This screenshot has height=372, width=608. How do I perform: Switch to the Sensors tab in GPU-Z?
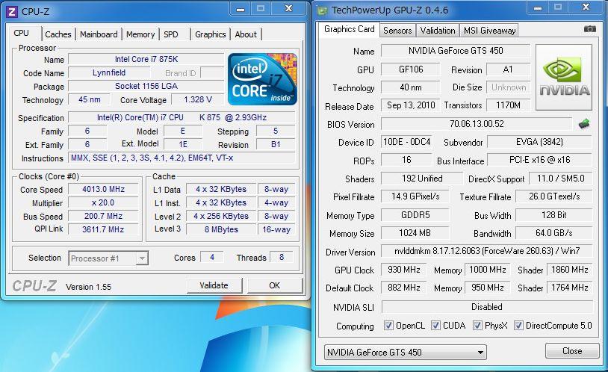point(397,31)
